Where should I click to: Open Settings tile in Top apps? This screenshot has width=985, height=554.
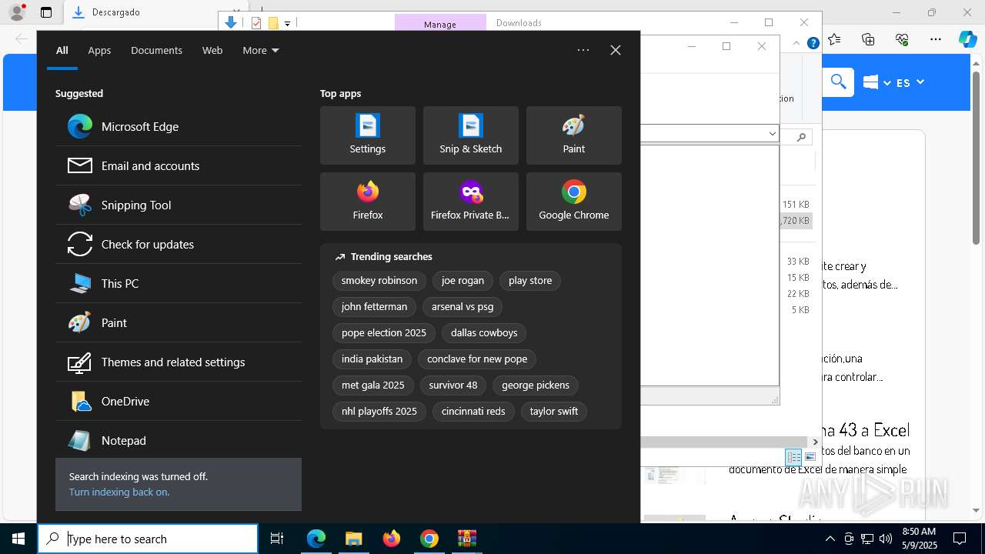point(368,135)
